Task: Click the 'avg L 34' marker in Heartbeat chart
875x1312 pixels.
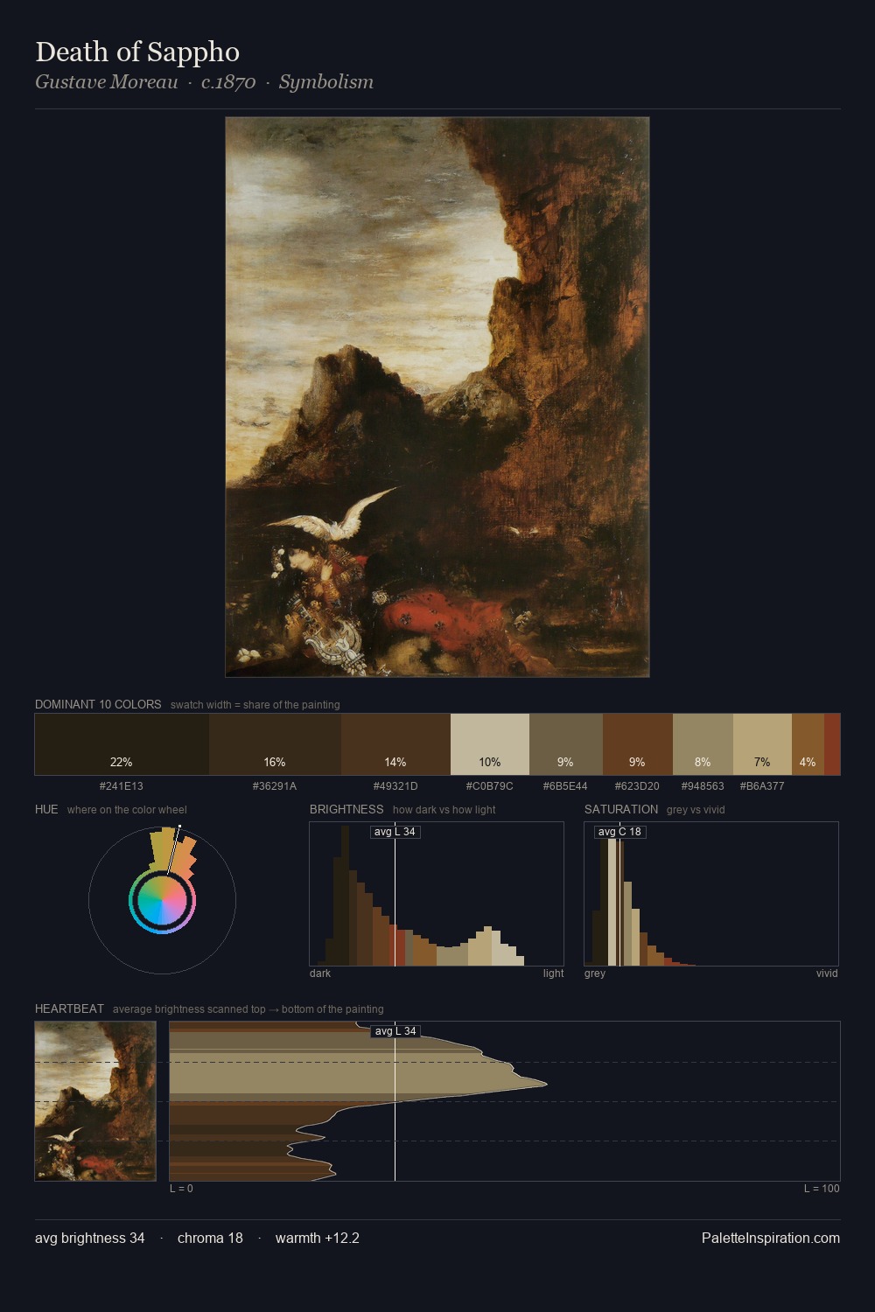Action: [395, 1031]
